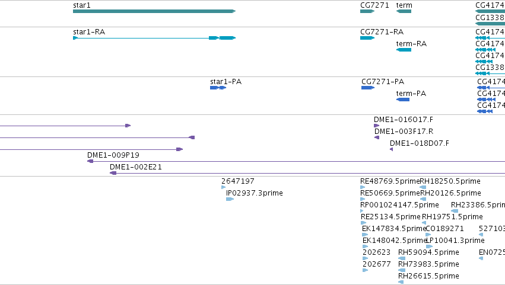Click the RH23386.5prime label at right edge
The image size is (505, 285).
tap(478, 205)
